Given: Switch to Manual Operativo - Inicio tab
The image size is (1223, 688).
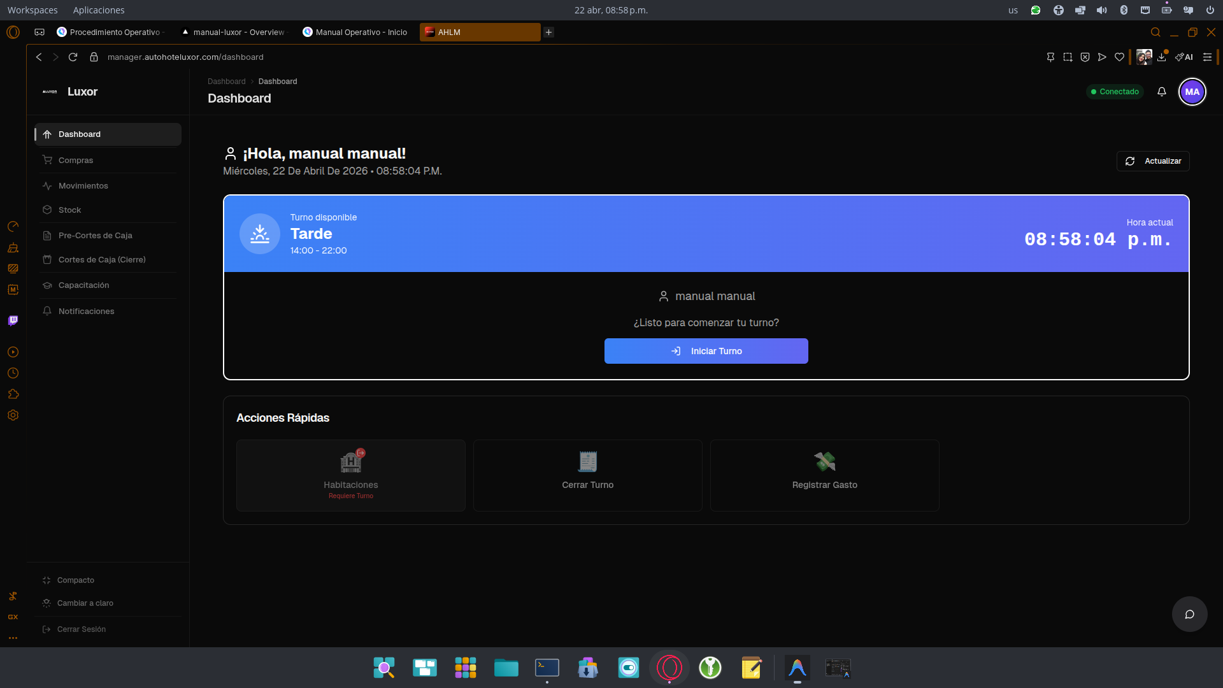Looking at the screenshot, I should click(356, 32).
